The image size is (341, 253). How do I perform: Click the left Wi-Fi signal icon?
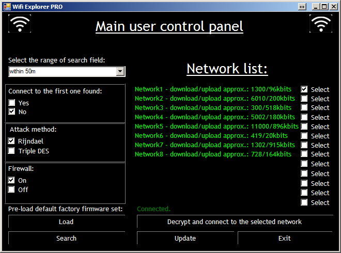(x=20, y=23)
